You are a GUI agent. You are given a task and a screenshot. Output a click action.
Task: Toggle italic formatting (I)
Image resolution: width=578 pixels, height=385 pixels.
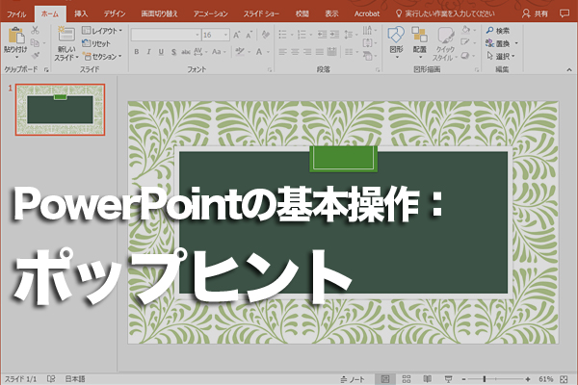(x=148, y=50)
